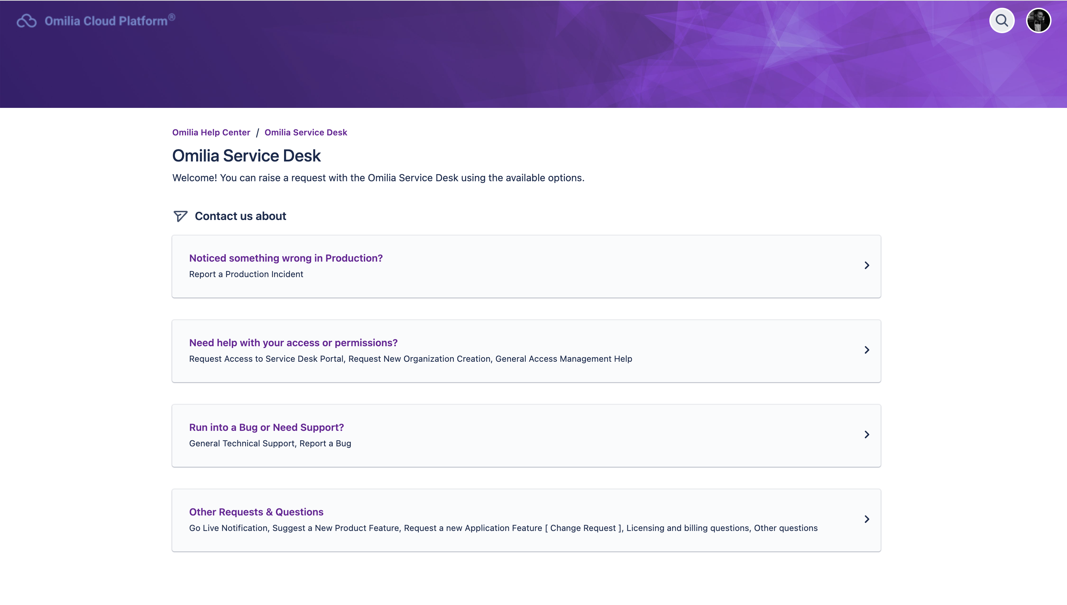
Task: Click the 'Report a Production Incident' description
Action: [246, 274]
